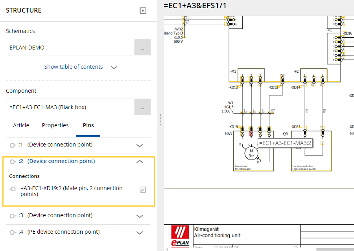This screenshot has height=251, width=354.
Task: Click the highlighted red pin 2 on MA3
Action: pyautogui.click(x=251, y=134)
